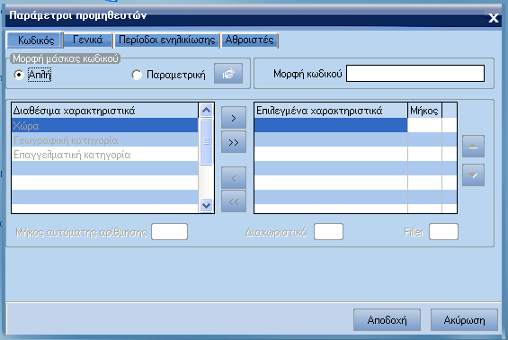Switch to the Κωδικός tab

click(x=35, y=40)
